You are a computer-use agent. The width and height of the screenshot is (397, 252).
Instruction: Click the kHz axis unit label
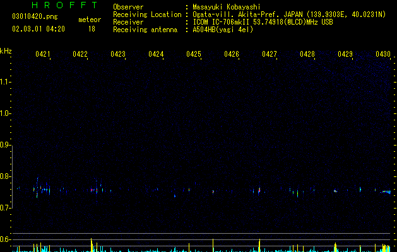[x=6, y=51]
